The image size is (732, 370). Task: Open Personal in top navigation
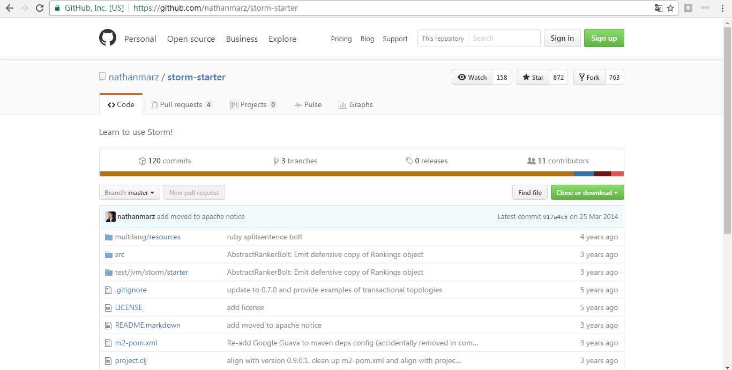coord(140,39)
